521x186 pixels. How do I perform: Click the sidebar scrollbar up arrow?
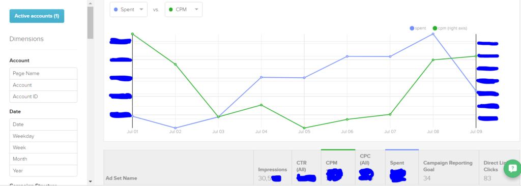[90, 3]
